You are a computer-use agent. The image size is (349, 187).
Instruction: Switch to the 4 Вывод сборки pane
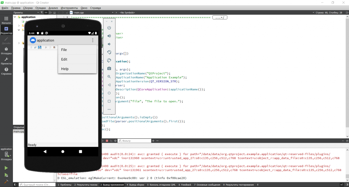coord(136,185)
